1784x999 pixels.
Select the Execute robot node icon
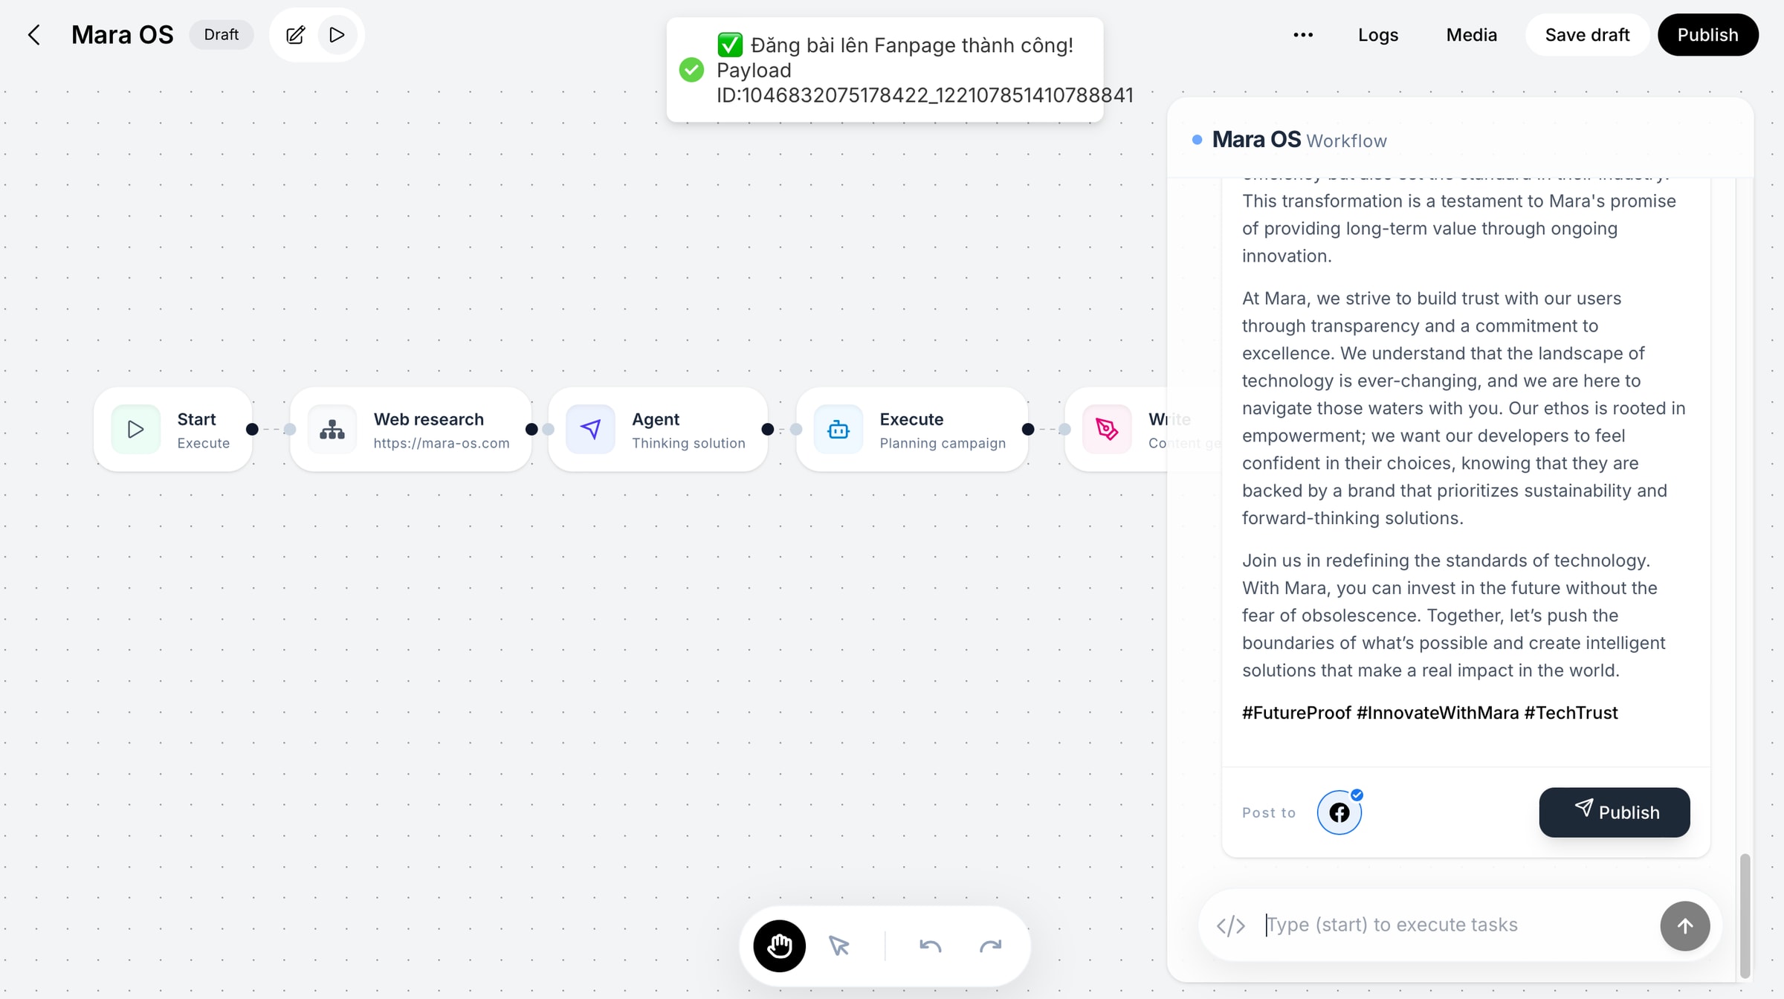[x=838, y=430]
